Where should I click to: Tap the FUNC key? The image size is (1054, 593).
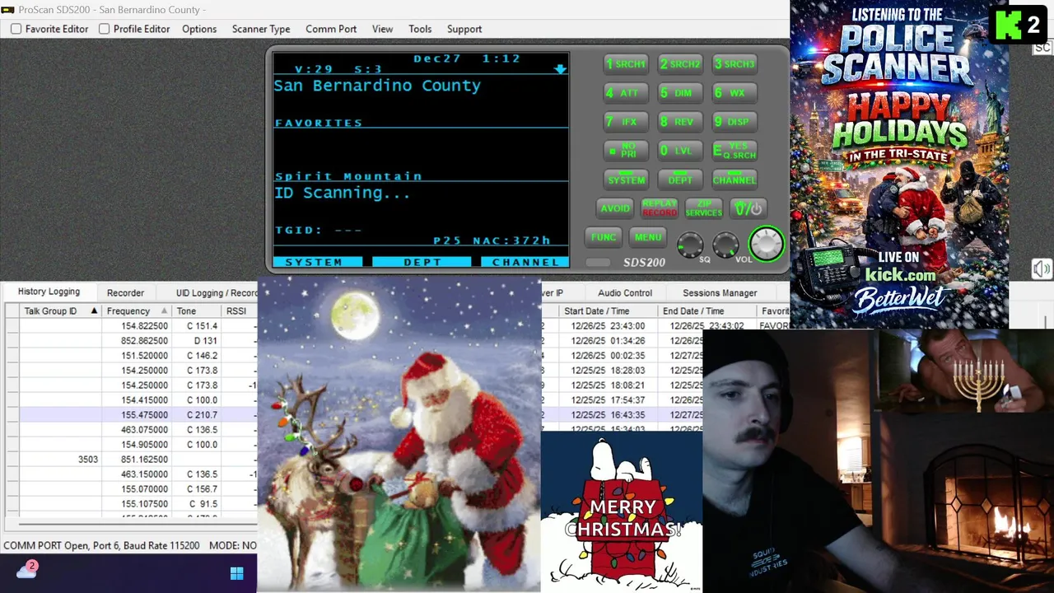tap(604, 237)
